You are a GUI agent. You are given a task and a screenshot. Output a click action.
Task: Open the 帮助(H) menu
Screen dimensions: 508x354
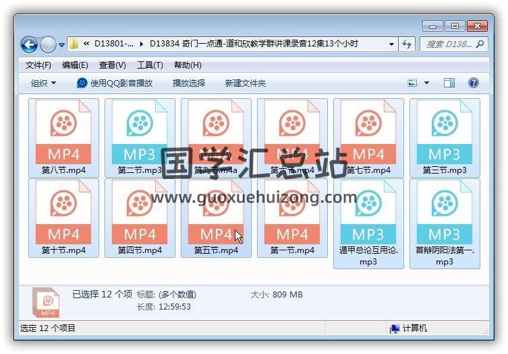(x=188, y=65)
